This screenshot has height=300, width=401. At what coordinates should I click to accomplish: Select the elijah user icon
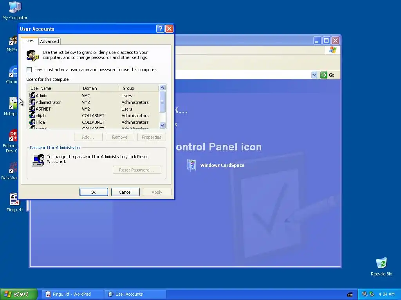pyautogui.click(x=32, y=115)
